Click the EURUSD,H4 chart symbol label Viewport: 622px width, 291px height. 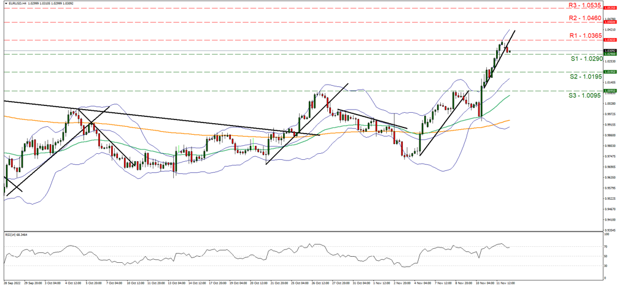click(17, 2)
